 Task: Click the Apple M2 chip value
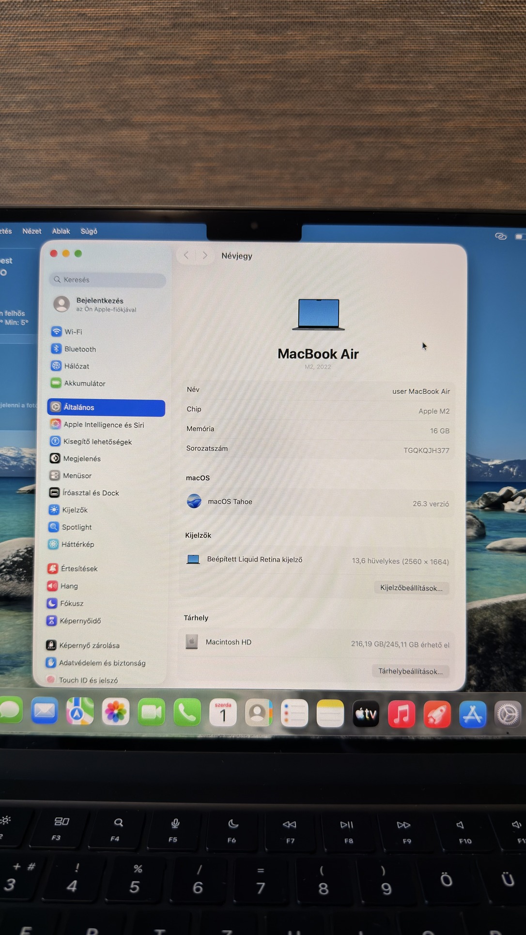coord(434,411)
